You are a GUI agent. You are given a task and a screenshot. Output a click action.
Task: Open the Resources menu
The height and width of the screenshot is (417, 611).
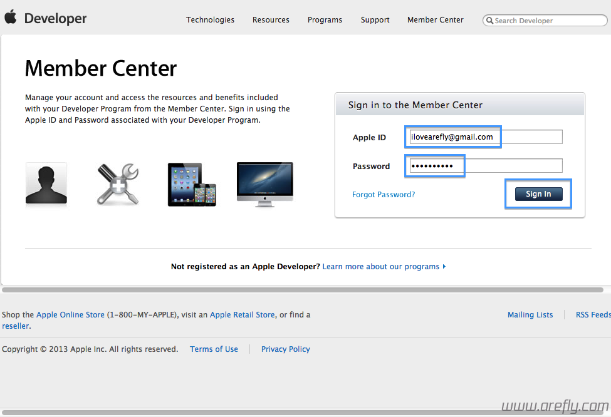coord(271,20)
